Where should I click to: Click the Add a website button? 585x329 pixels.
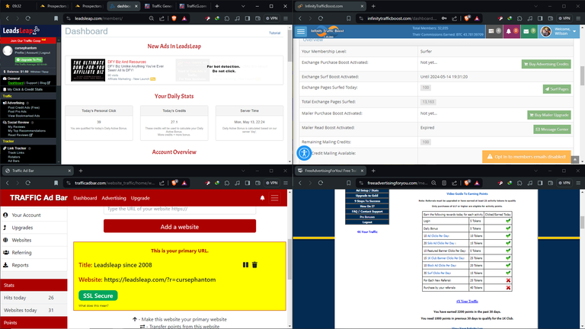tap(180, 226)
